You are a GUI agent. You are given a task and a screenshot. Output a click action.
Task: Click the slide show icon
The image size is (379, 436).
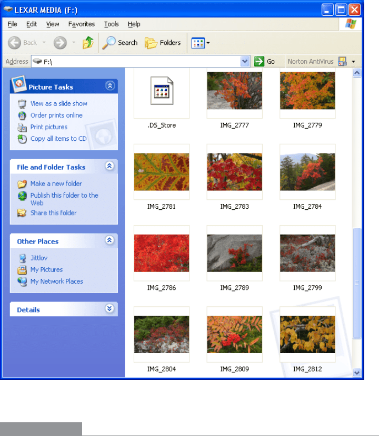coord(22,104)
